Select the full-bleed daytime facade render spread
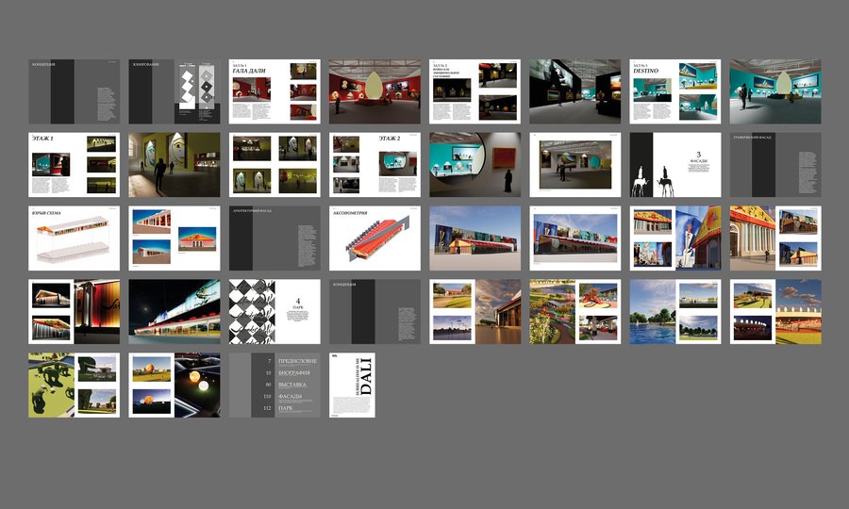Image resolution: width=849 pixels, height=509 pixels. click(474, 238)
